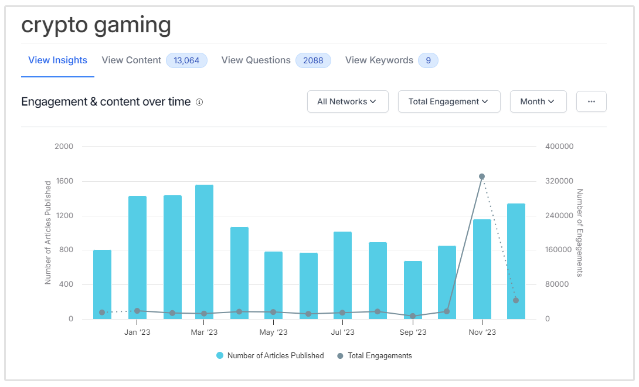Open the three-dots more options menu
This screenshot has height=387, width=639.
pyautogui.click(x=591, y=101)
